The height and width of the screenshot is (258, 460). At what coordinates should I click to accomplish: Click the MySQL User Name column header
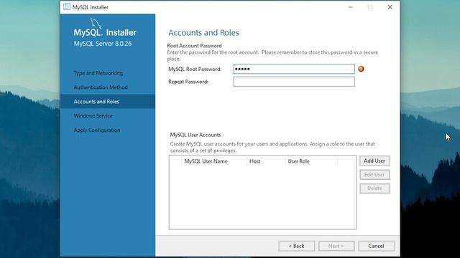point(214,161)
